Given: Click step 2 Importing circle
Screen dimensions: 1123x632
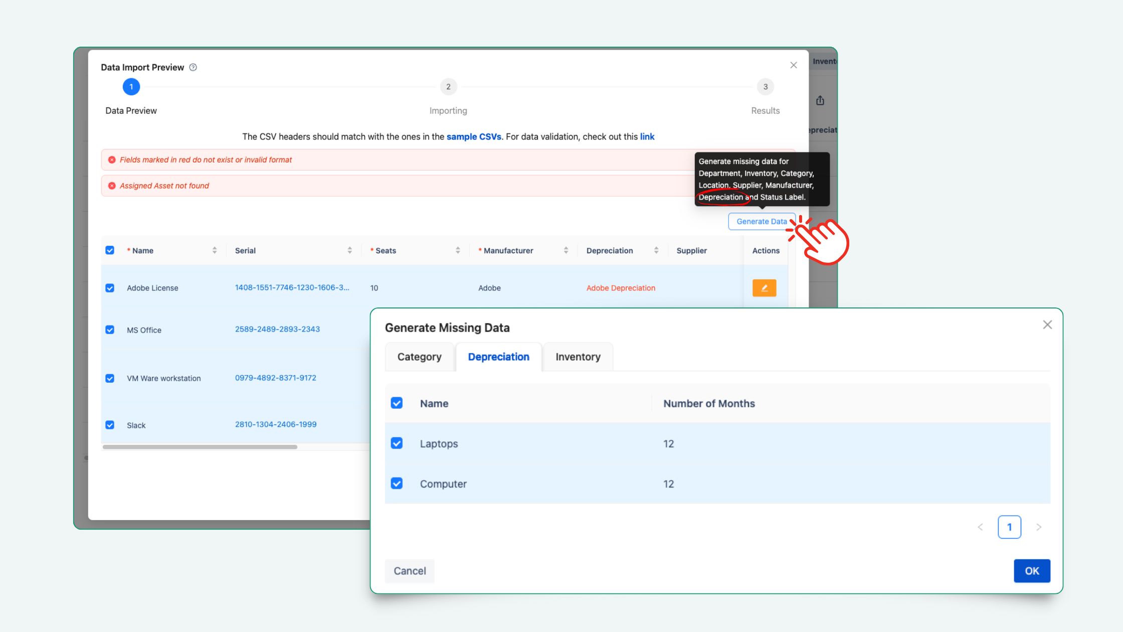Looking at the screenshot, I should [x=448, y=87].
